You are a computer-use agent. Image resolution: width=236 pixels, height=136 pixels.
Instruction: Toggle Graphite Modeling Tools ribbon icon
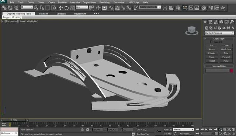tap(185, 7)
